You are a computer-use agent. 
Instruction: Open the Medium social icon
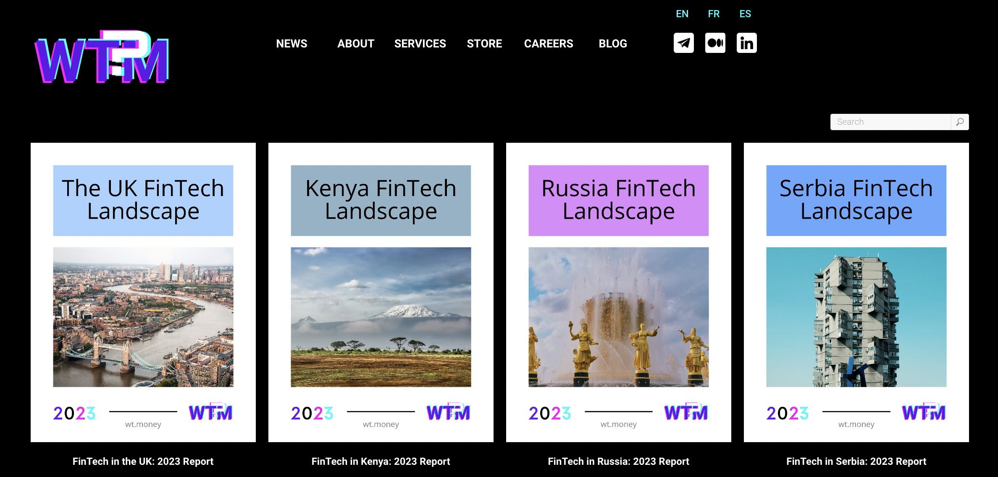715,43
